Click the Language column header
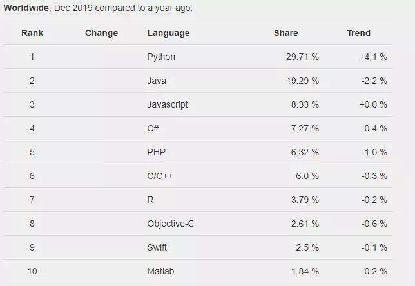The height and width of the screenshot is (286, 415). pyautogui.click(x=168, y=33)
